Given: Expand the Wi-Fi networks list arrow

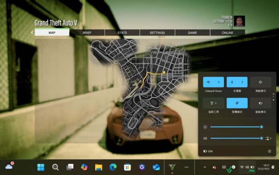Looking at the screenshot, I should tap(219, 82).
